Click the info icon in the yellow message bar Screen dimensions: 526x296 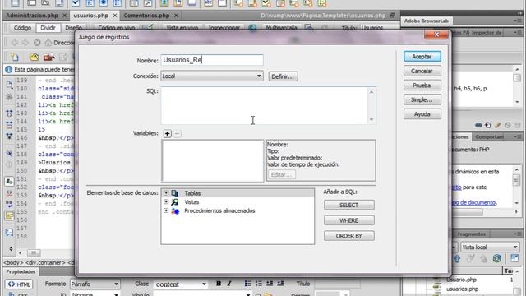(8, 69)
